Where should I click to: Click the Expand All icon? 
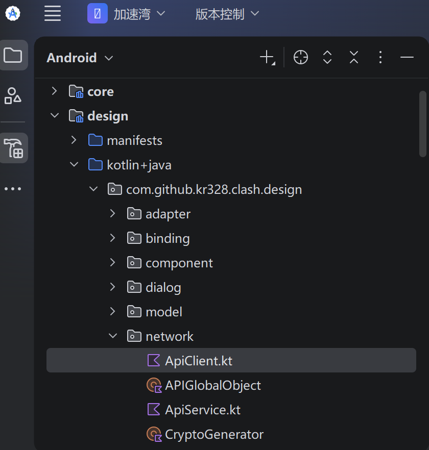pos(327,57)
